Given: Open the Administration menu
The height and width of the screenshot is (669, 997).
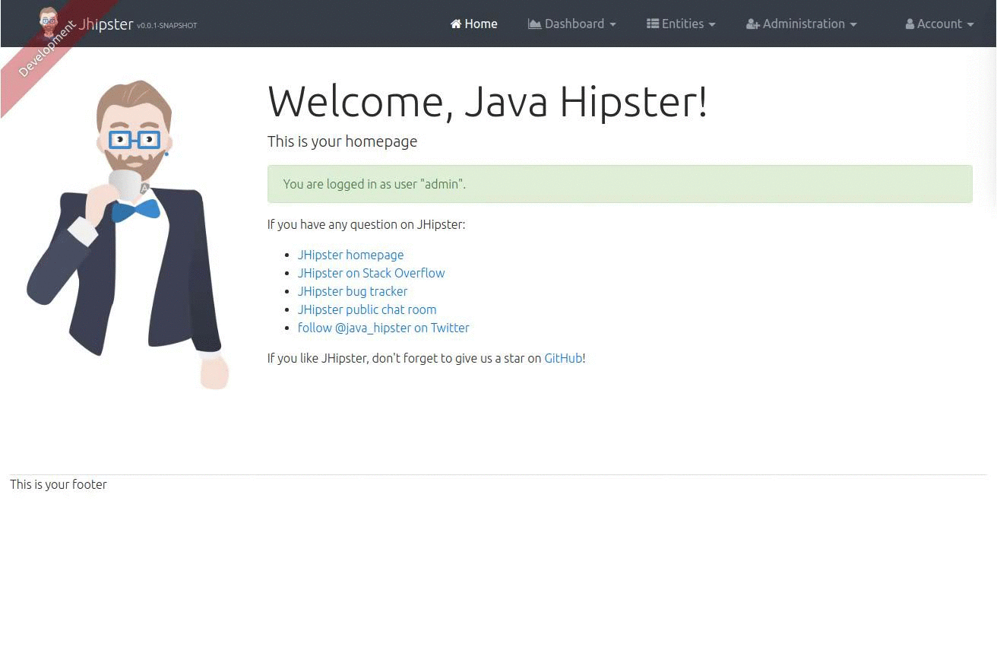Looking at the screenshot, I should (802, 24).
